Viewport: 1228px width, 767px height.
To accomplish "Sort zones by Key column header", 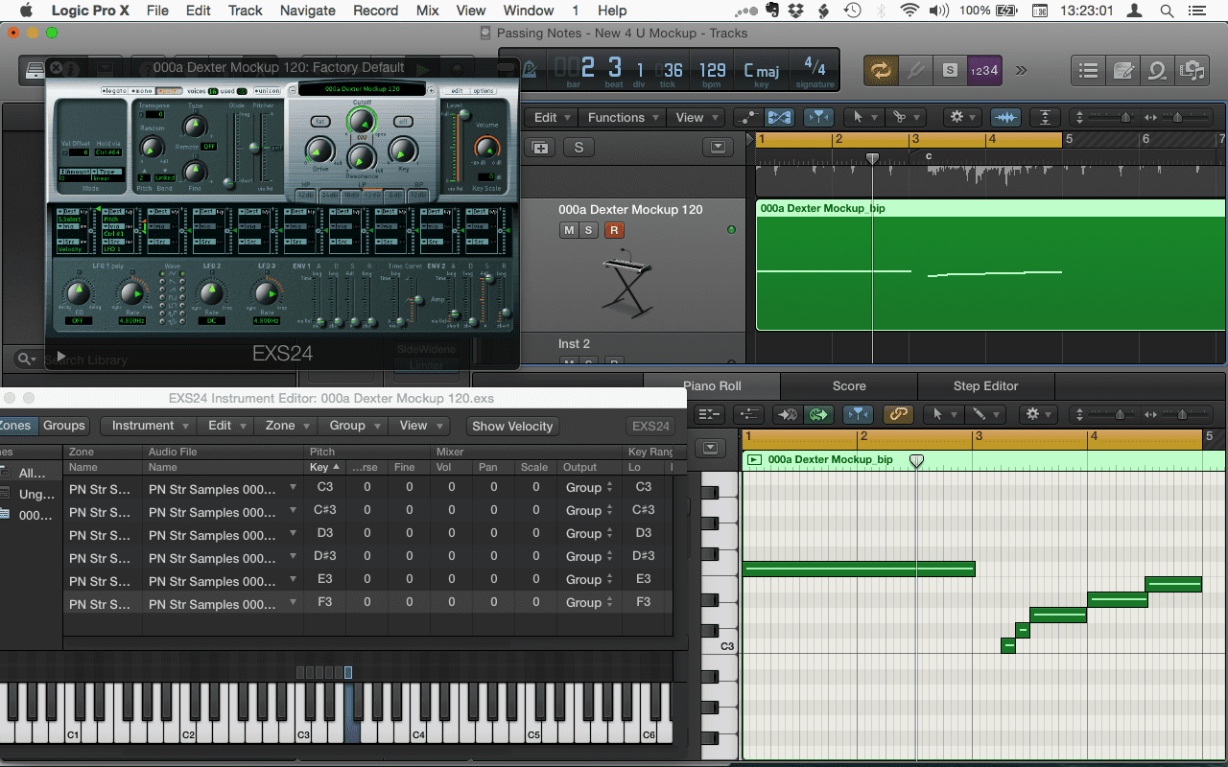I will (324, 467).
